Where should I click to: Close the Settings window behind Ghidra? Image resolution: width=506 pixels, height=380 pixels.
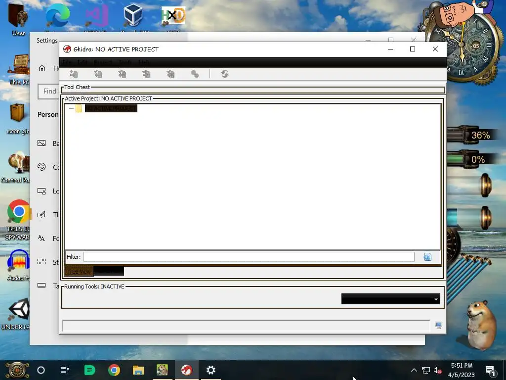(x=414, y=40)
